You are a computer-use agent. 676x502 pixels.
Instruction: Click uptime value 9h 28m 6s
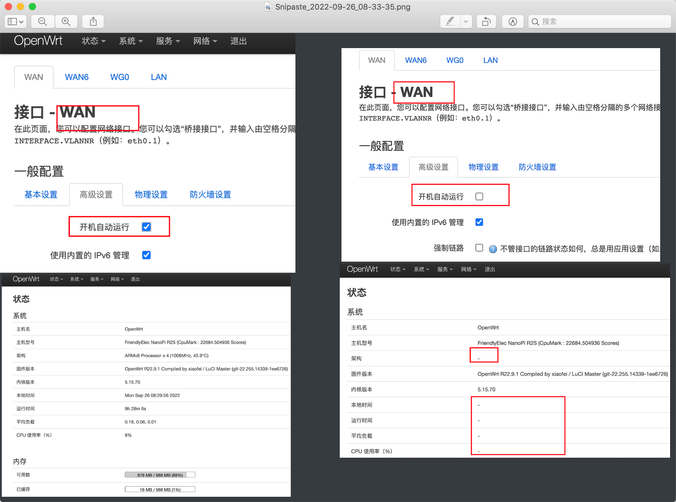pyautogui.click(x=135, y=409)
